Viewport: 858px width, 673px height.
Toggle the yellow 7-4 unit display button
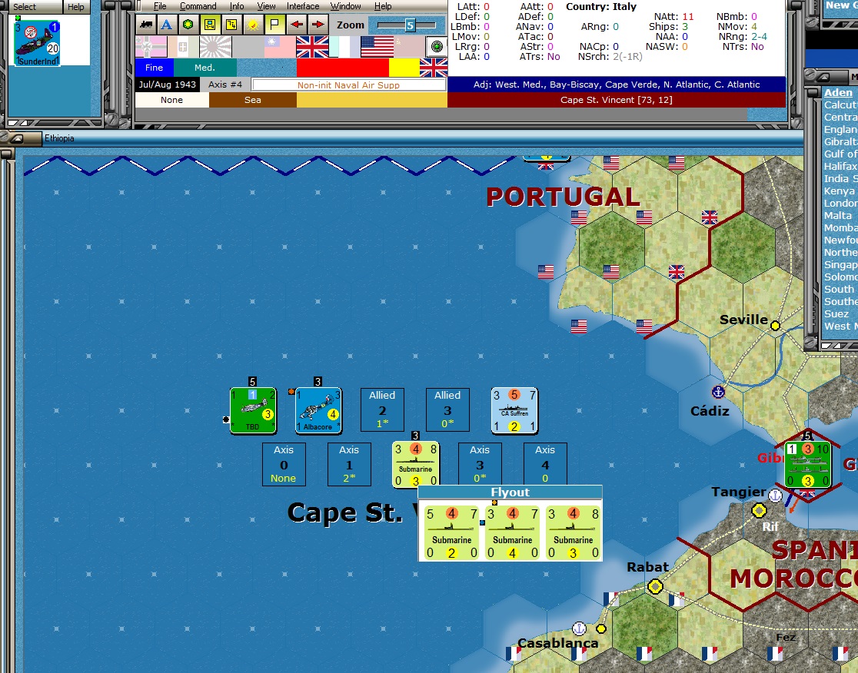(x=231, y=25)
